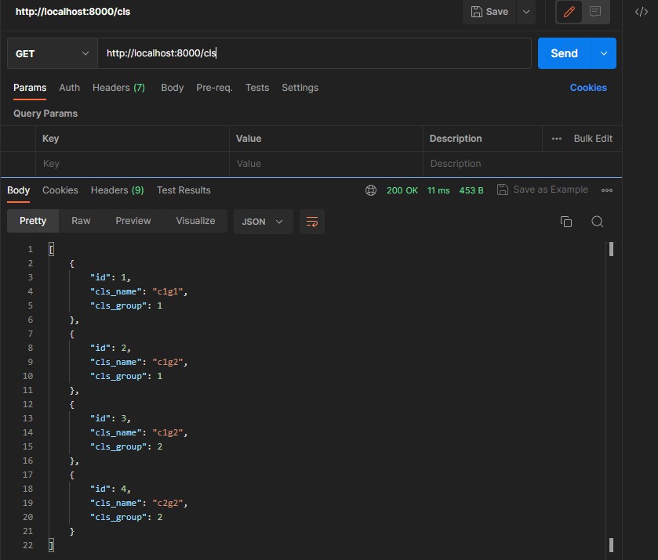The width and height of the screenshot is (658, 560).
Task: Select the Pretty view
Action: pyautogui.click(x=33, y=221)
